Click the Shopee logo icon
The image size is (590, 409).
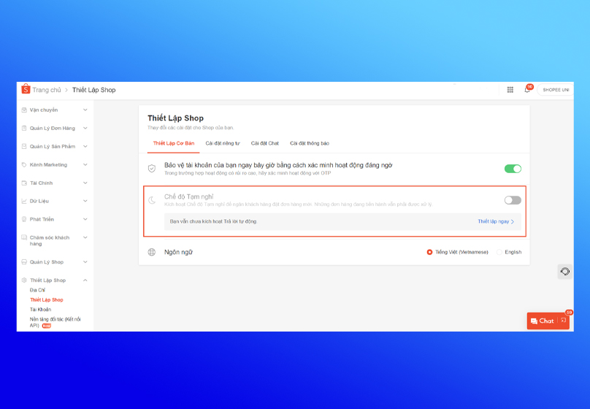tap(26, 89)
